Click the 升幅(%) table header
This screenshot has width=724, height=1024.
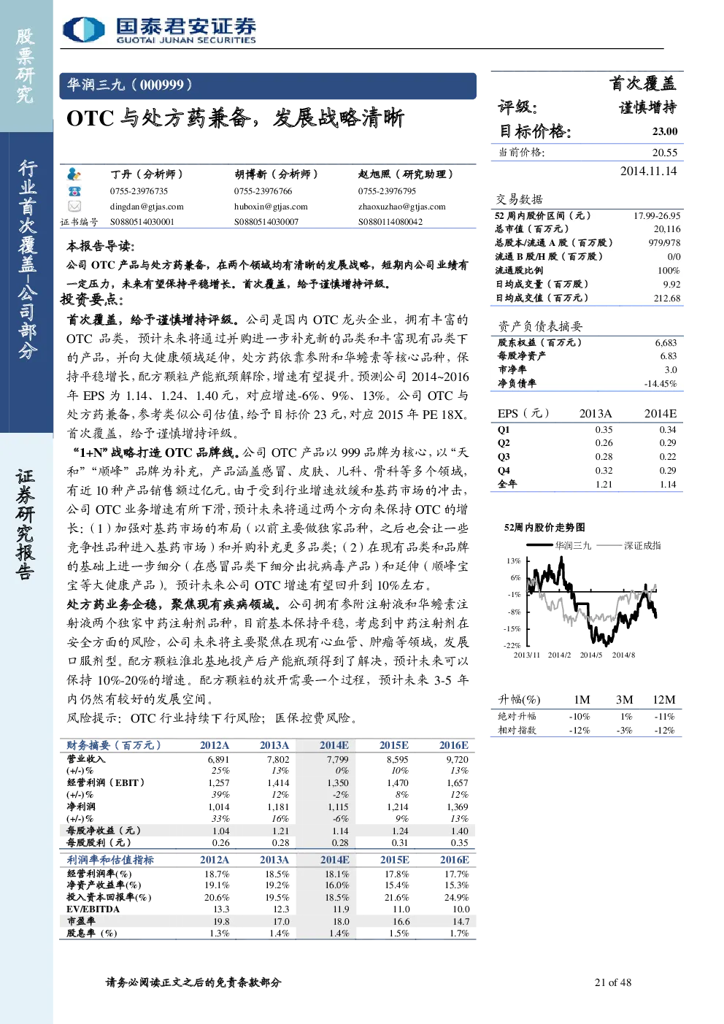(x=520, y=699)
